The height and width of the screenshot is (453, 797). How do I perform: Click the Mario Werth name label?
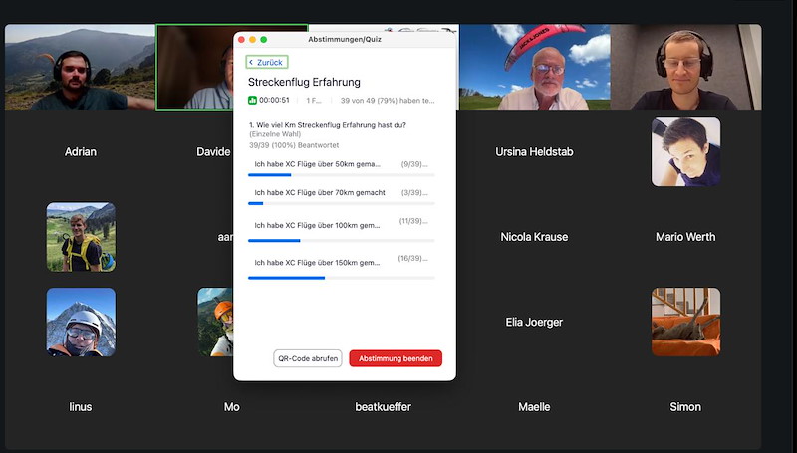pos(685,237)
